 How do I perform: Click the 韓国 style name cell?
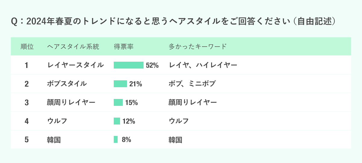54,140
